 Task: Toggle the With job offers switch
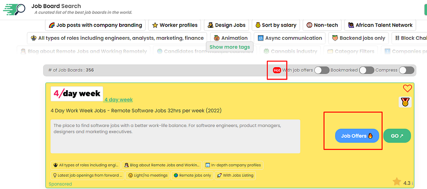pyautogui.click(x=322, y=71)
